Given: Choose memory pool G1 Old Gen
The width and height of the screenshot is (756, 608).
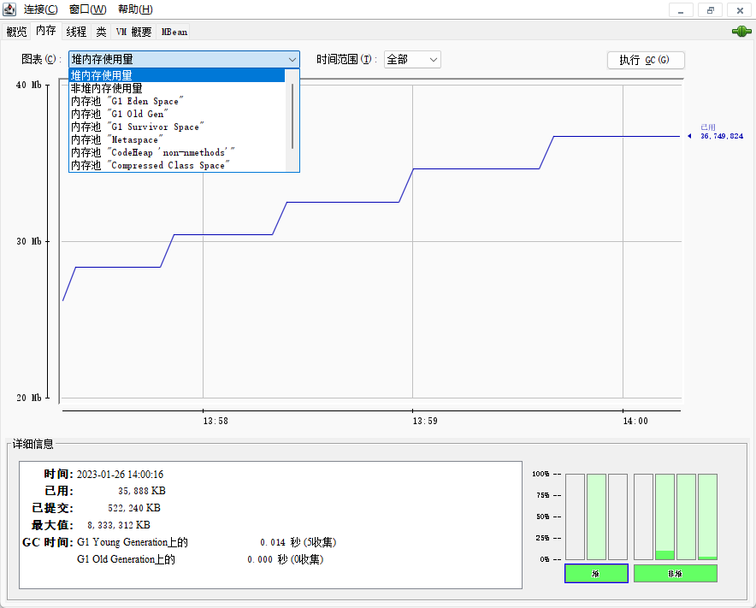Looking at the screenshot, I should (x=177, y=114).
